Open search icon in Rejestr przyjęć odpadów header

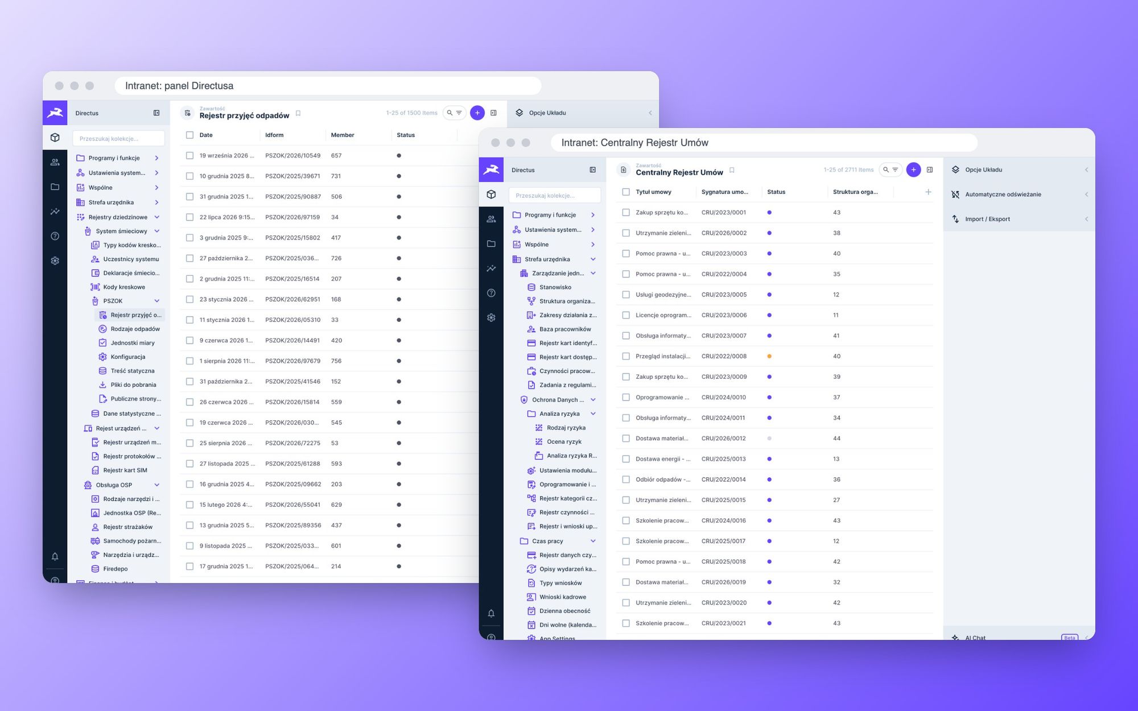[450, 113]
